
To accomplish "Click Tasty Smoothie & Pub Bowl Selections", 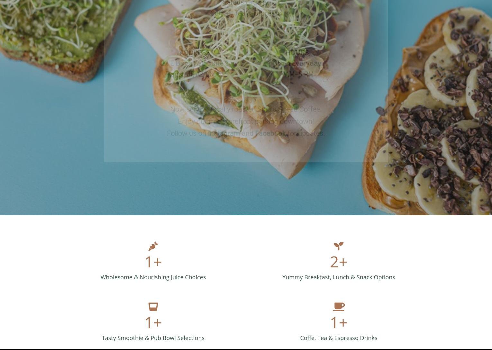I will pyautogui.click(x=153, y=338).
